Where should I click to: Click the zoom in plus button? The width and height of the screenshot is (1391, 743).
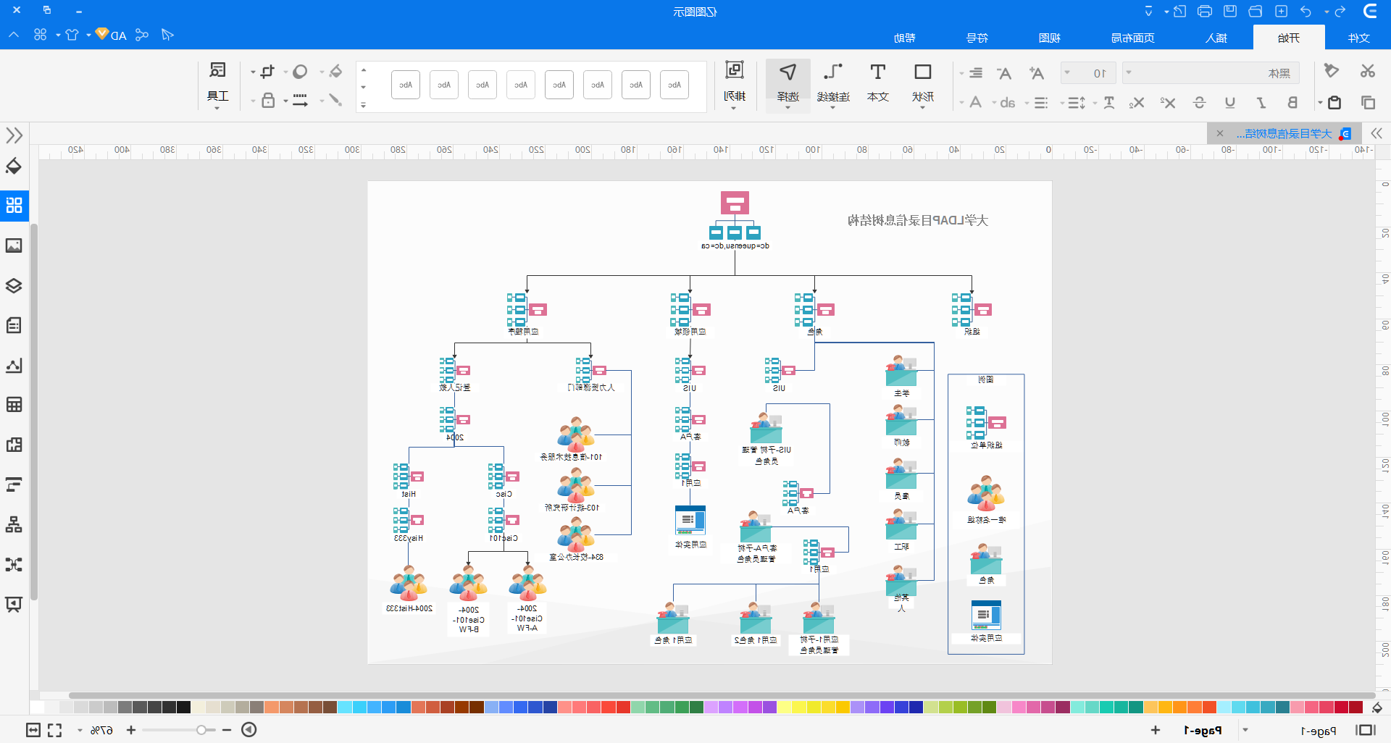point(131,730)
